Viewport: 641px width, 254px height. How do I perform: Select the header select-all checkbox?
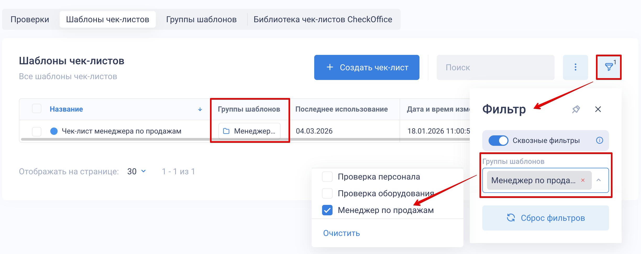coord(37,109)
